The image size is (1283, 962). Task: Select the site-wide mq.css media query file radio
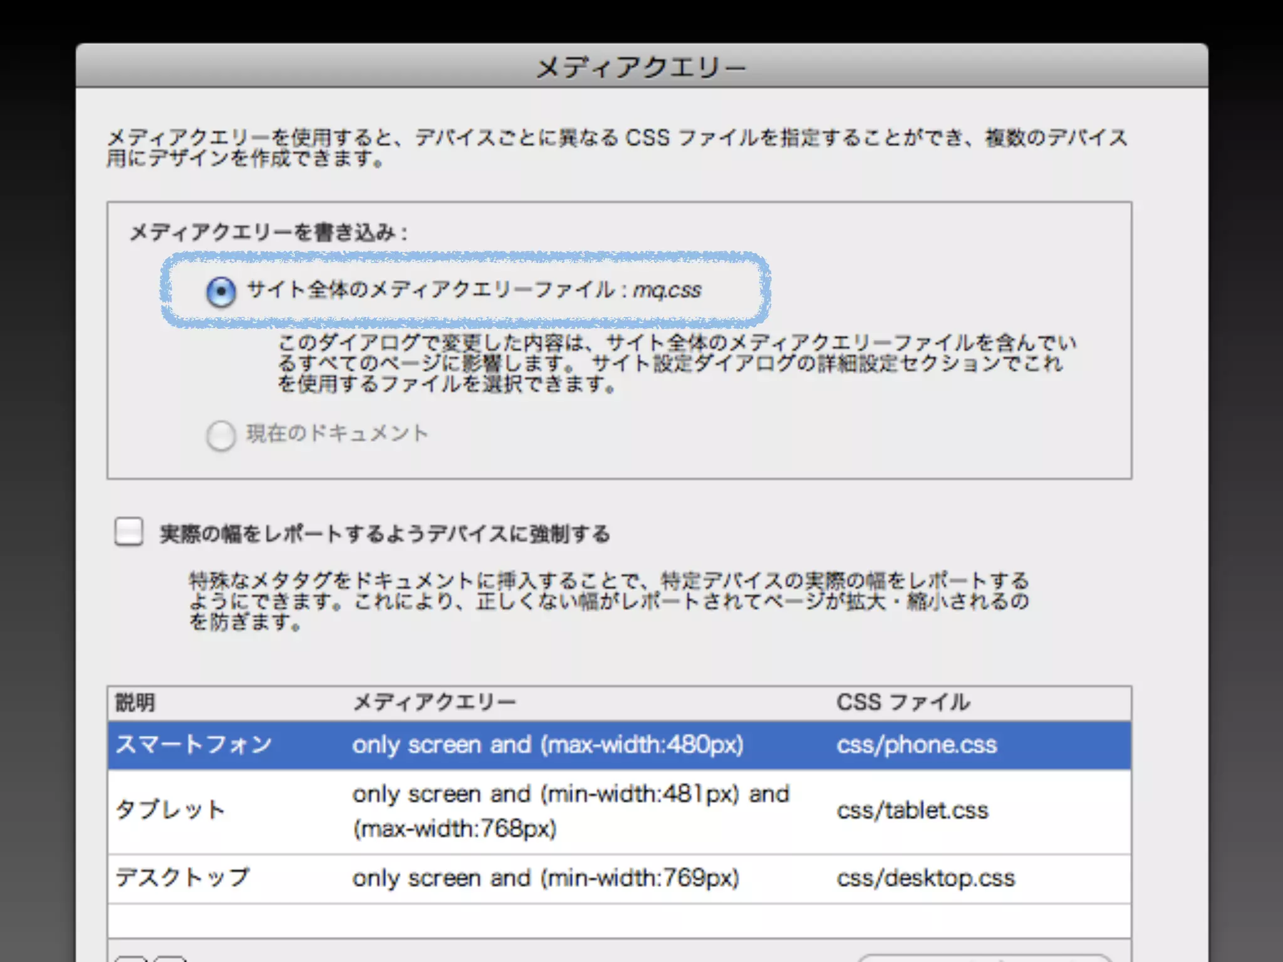[x=221, y=291]
